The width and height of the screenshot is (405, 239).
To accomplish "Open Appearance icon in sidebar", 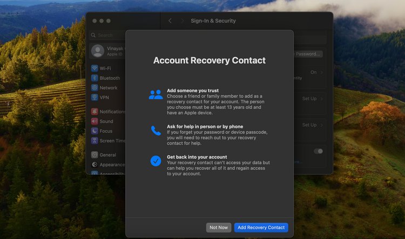I will (x=94, y=165).
